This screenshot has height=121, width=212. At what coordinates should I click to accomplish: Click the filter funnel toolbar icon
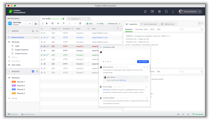pos(64,23)
